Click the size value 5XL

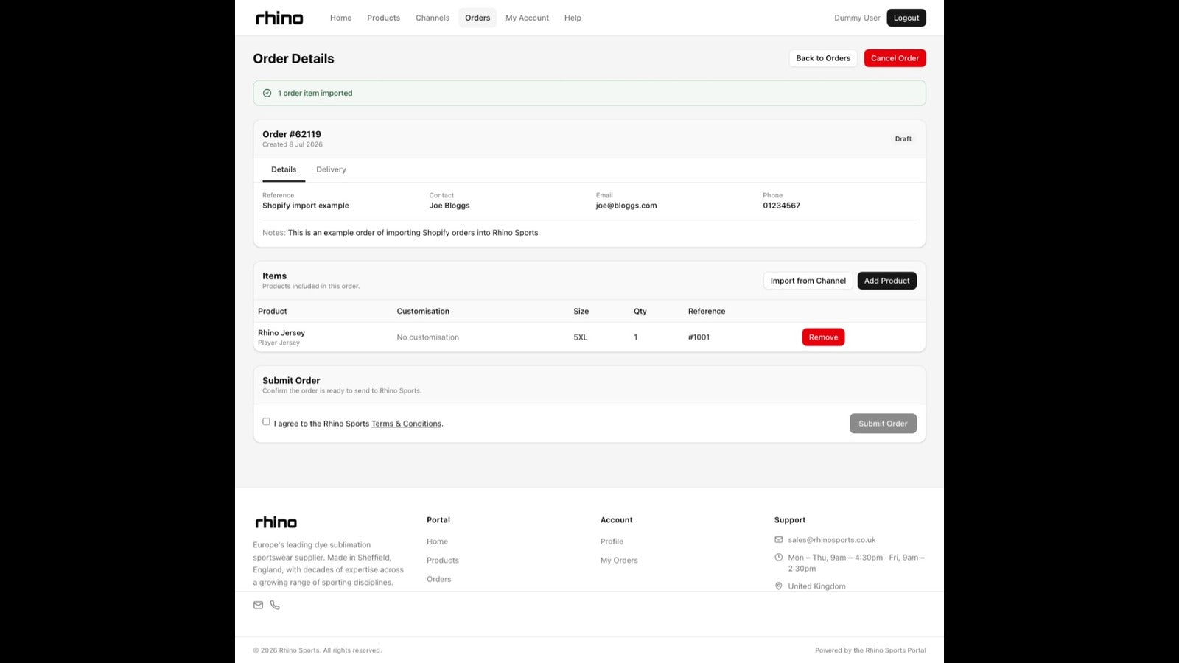(581, 337)
